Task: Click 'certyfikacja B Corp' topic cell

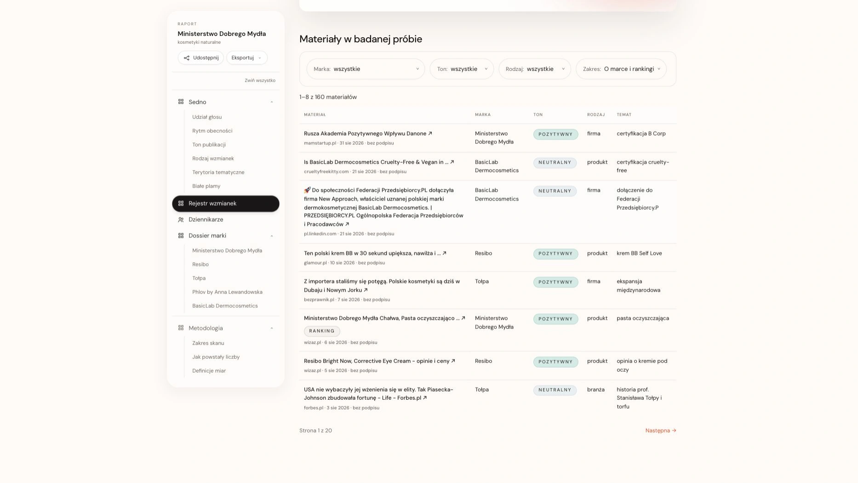Action: coord(641,133)
